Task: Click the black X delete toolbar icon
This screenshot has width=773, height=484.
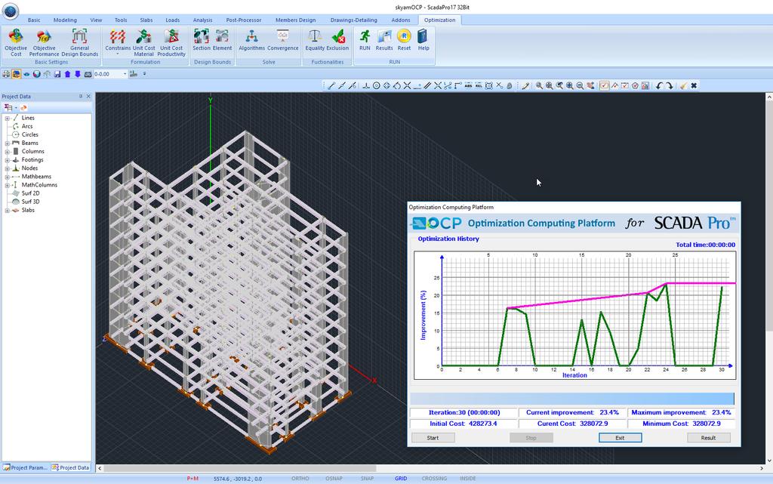Action: [694, 86]
